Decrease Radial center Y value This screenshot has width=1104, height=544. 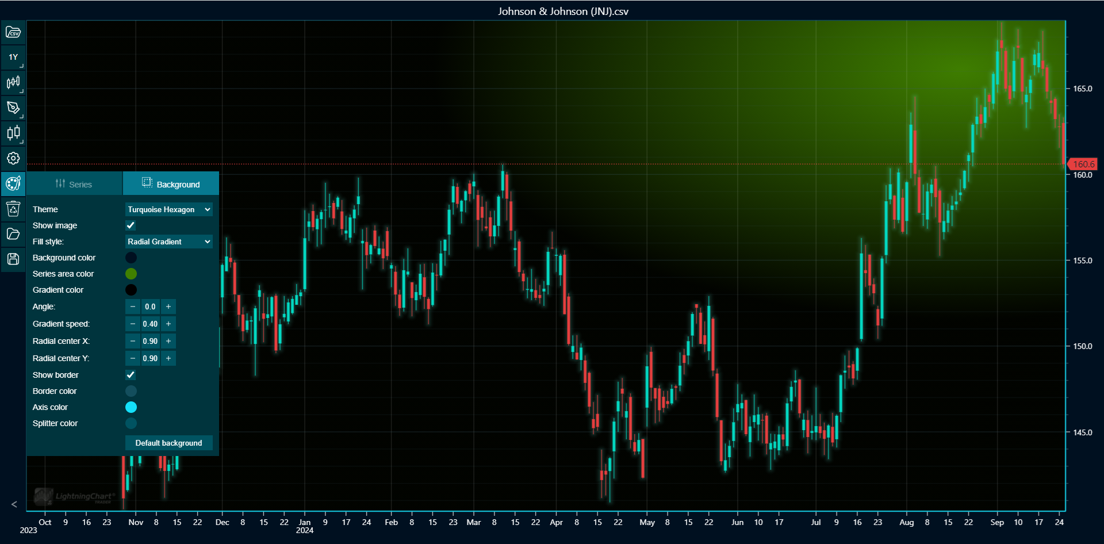[x=133, y=358]
